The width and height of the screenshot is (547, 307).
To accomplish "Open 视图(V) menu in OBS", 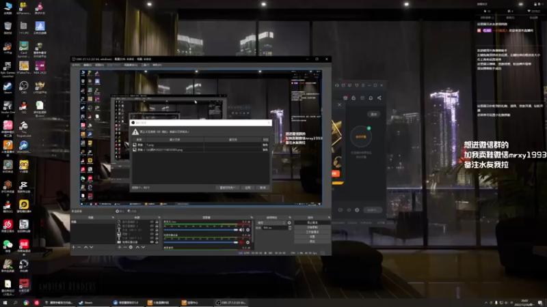I will [99, 65].
